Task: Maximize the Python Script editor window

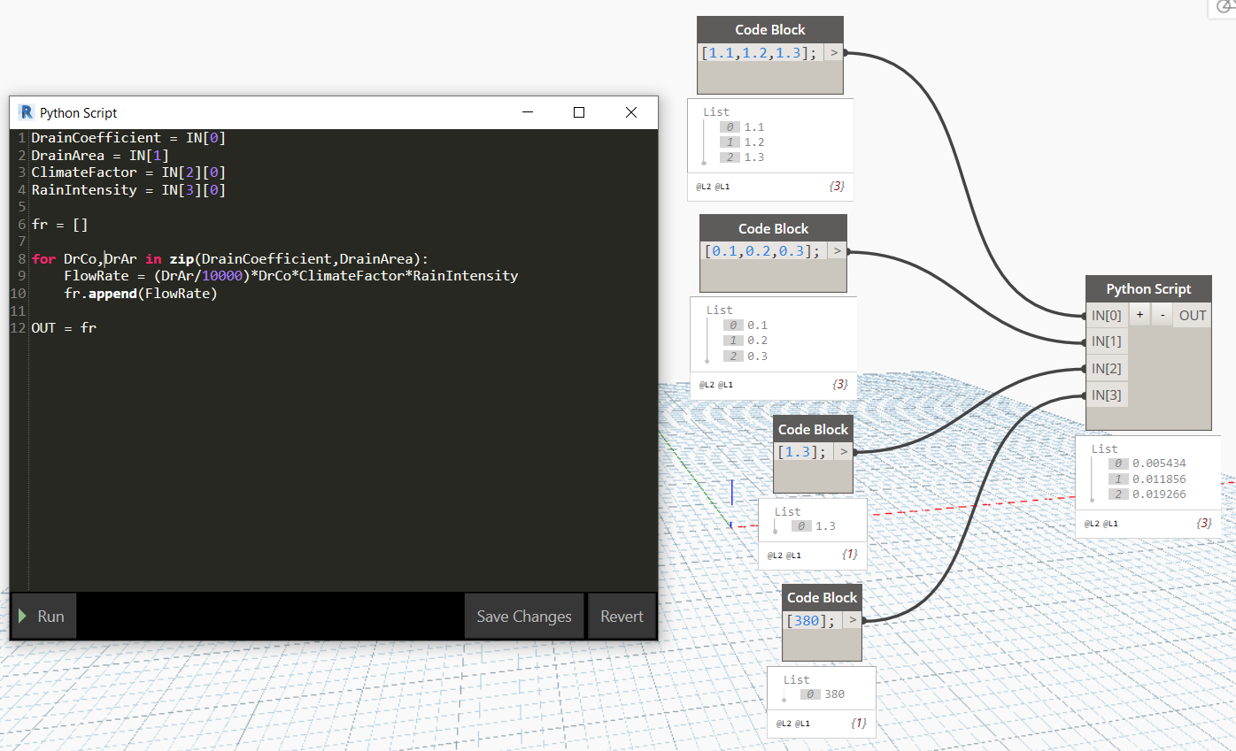Action: [x=579, y=112]
